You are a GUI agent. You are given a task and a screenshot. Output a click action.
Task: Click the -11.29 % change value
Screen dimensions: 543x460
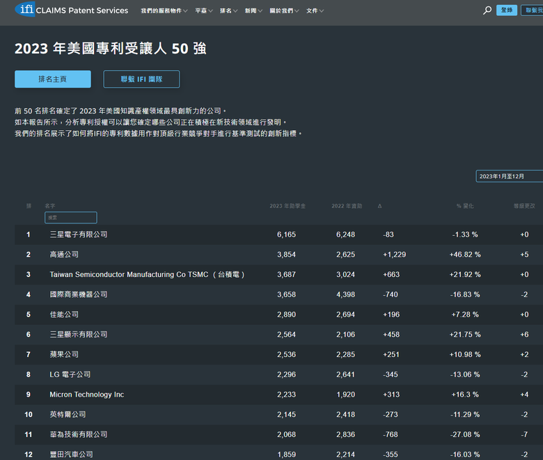pos(465,415)
